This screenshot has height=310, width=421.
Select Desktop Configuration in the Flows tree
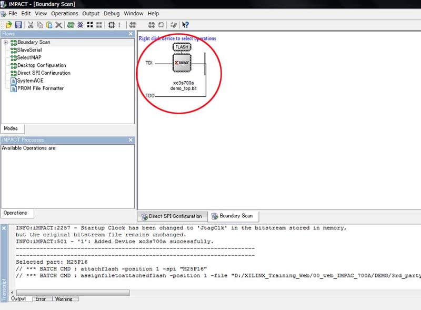pyautogui.click(x=42, y=65)
